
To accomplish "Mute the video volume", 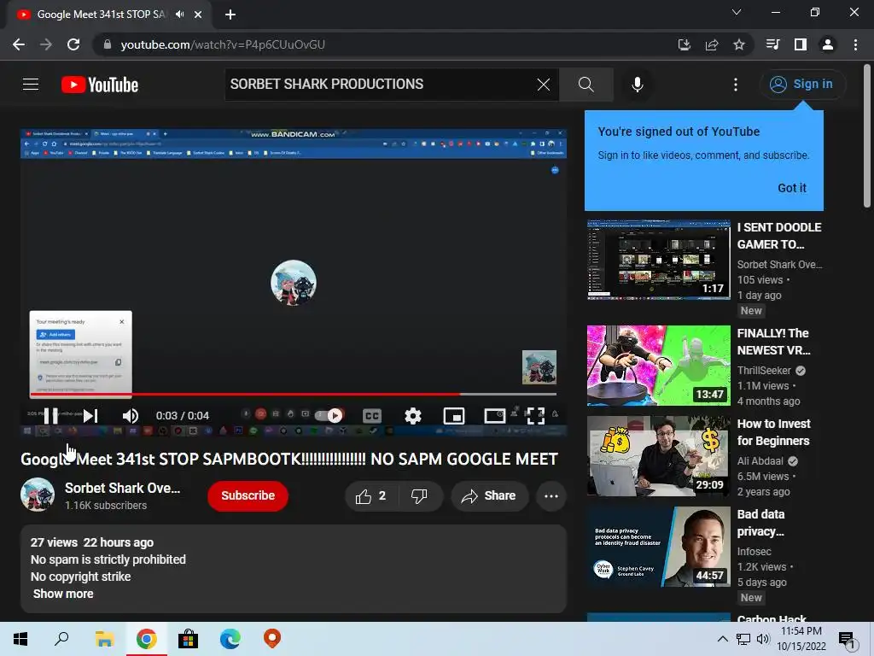I will (x=131, y=416).
